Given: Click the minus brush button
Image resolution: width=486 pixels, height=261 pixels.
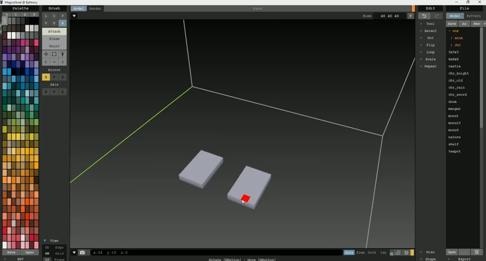Looking at the screenshot, I should point(54,62).
